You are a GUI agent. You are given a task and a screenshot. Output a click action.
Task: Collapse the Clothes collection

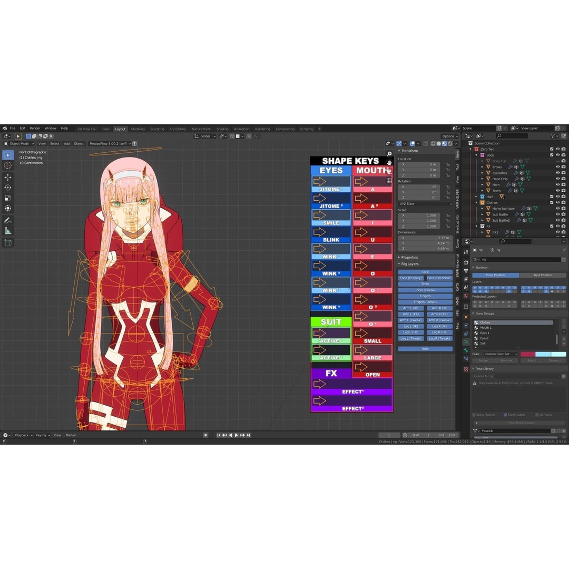click(x=476, y=202)
